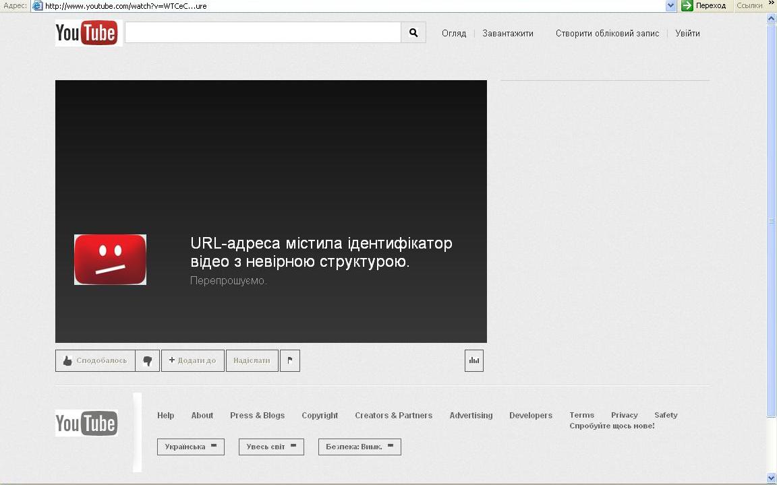Click into the YouTube search field
This screenshot has height=485, width=777.
pyautogui.click(x=262, y=32)
